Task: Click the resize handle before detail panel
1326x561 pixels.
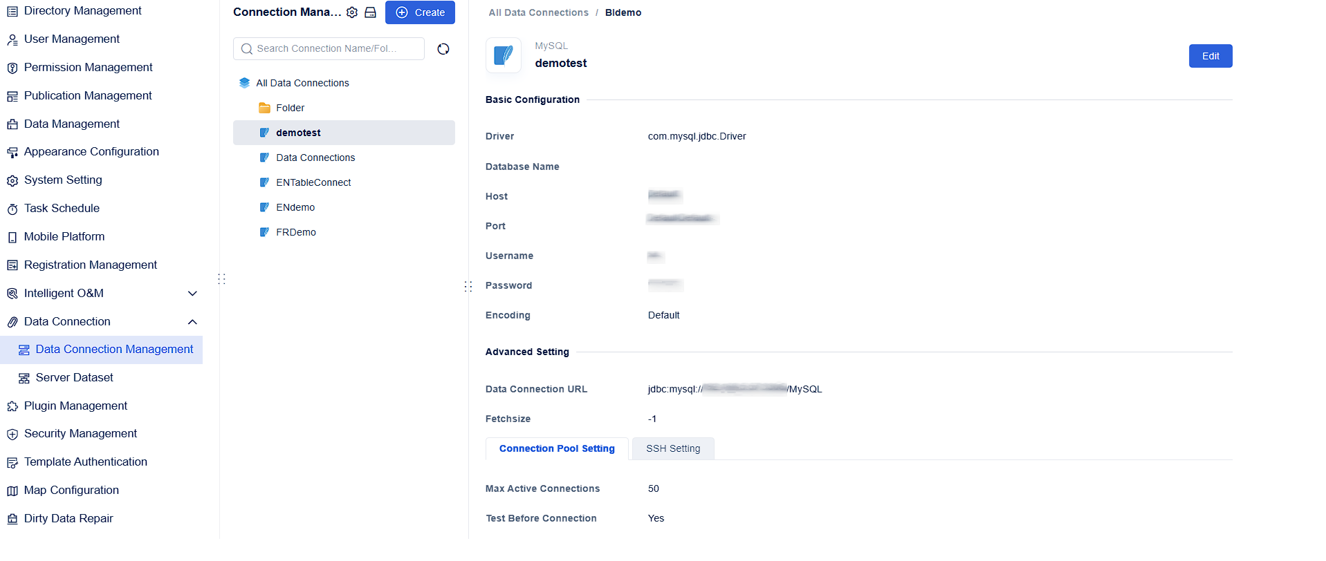Action: pos(468,286)
